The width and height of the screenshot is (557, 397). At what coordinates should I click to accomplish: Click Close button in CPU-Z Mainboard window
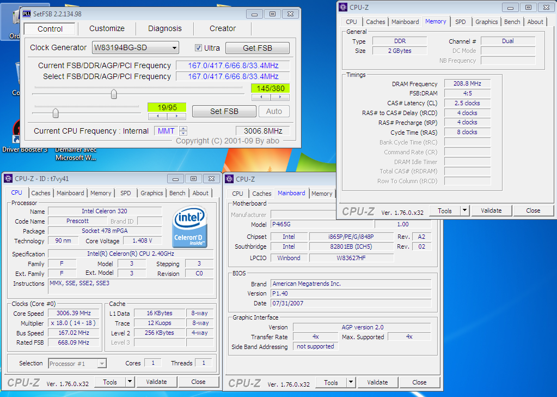click(420, 382)
